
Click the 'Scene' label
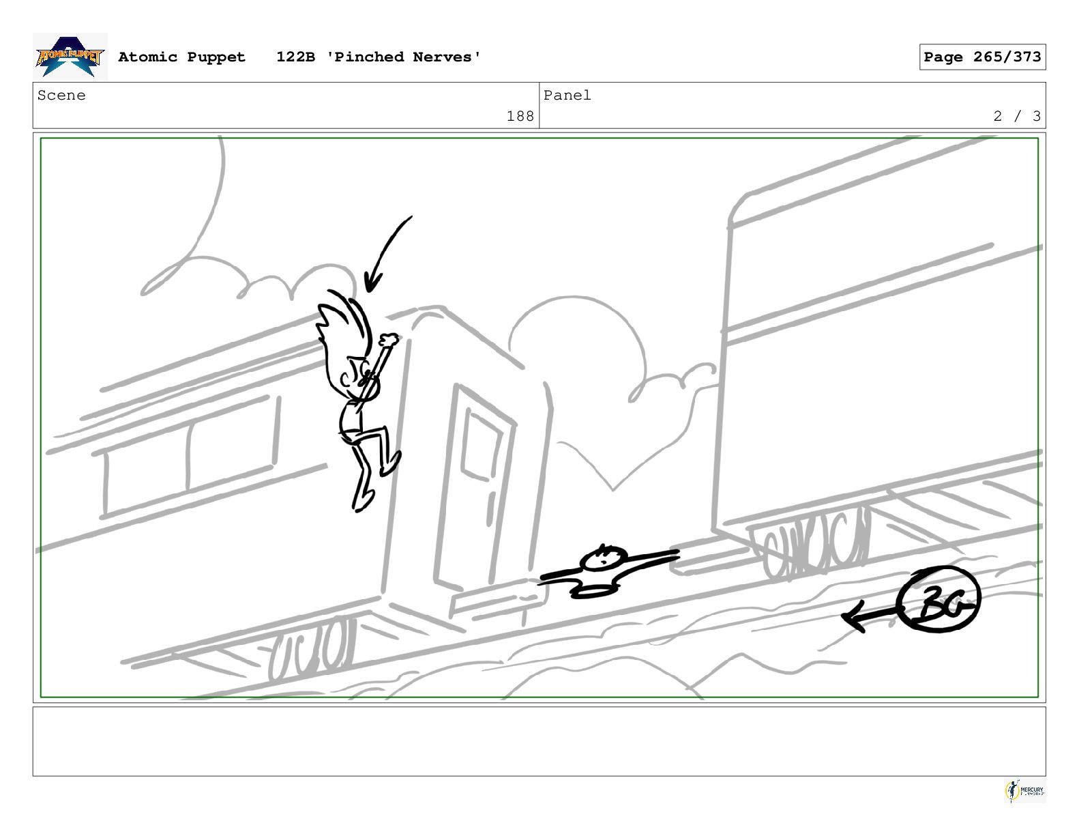pos(61,96)
